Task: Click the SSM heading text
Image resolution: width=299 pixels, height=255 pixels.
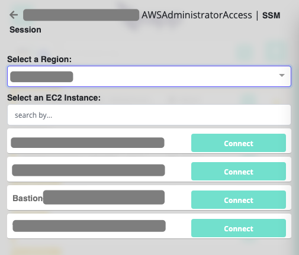Action: click(x=271, y=15)
